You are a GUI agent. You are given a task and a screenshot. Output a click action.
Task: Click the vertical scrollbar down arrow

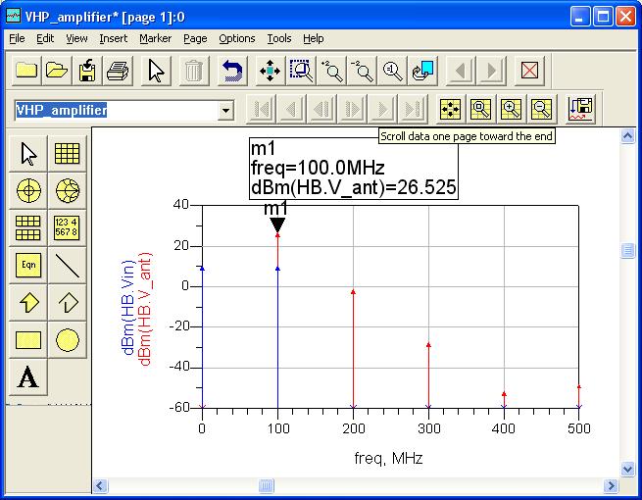(x=627, y=469)
